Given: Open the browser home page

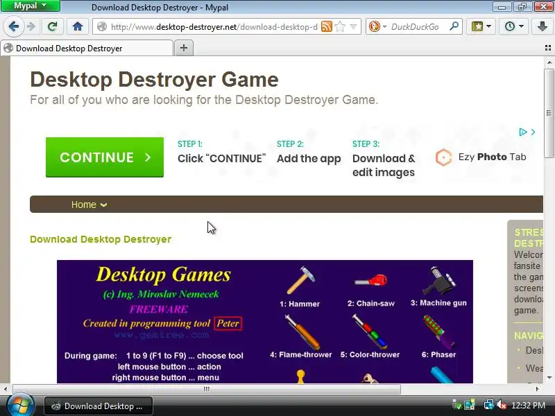Looking at the screenshot, I should [x=78, y=26].
